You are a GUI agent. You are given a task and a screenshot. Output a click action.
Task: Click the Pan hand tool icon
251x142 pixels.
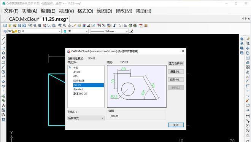coord(69,26)
